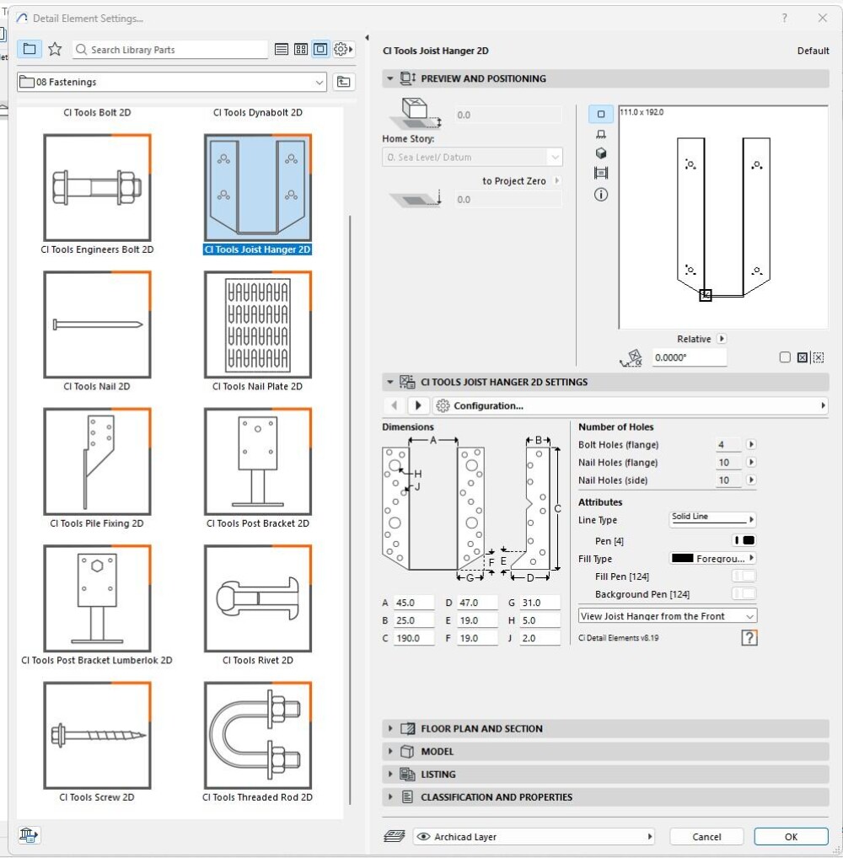This screenshot has height=858, width=843.
Task: Toggle the mirror checkbox beside the angle field
Action: (x=785, y=357)
